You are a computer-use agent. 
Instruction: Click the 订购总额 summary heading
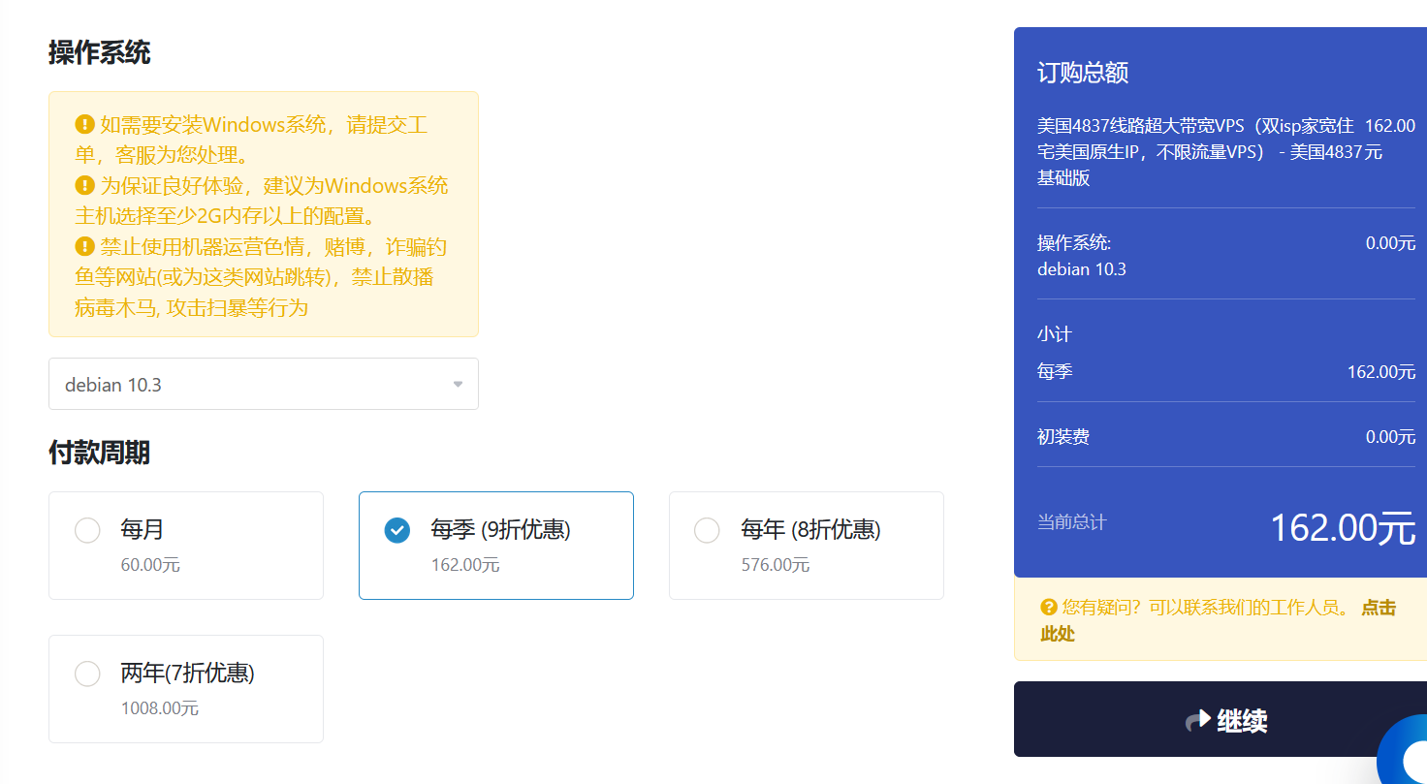pos(1083,73)
